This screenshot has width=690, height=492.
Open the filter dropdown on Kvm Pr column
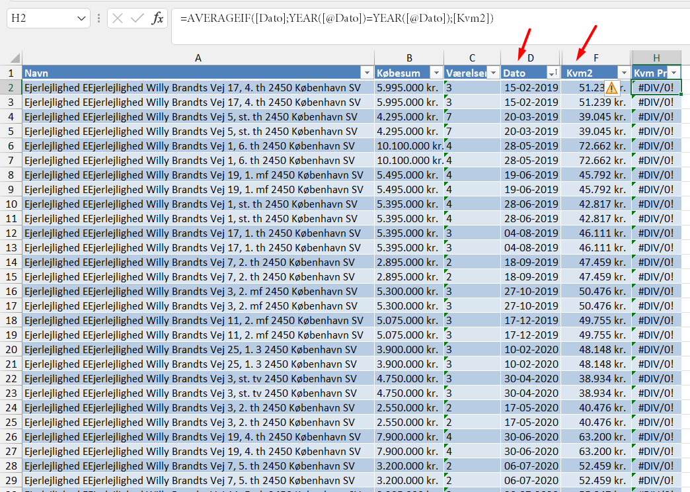coord(675,73)
